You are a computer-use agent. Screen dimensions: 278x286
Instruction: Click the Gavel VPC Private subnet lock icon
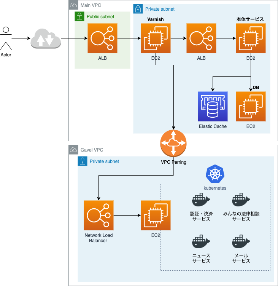[x=83, y=161]
